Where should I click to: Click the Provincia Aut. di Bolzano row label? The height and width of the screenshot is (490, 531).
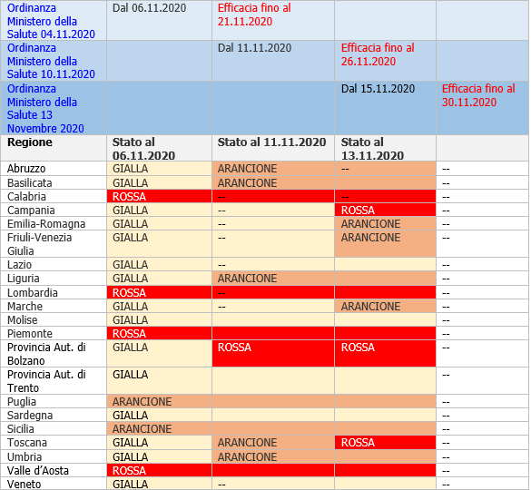(46, 354)
